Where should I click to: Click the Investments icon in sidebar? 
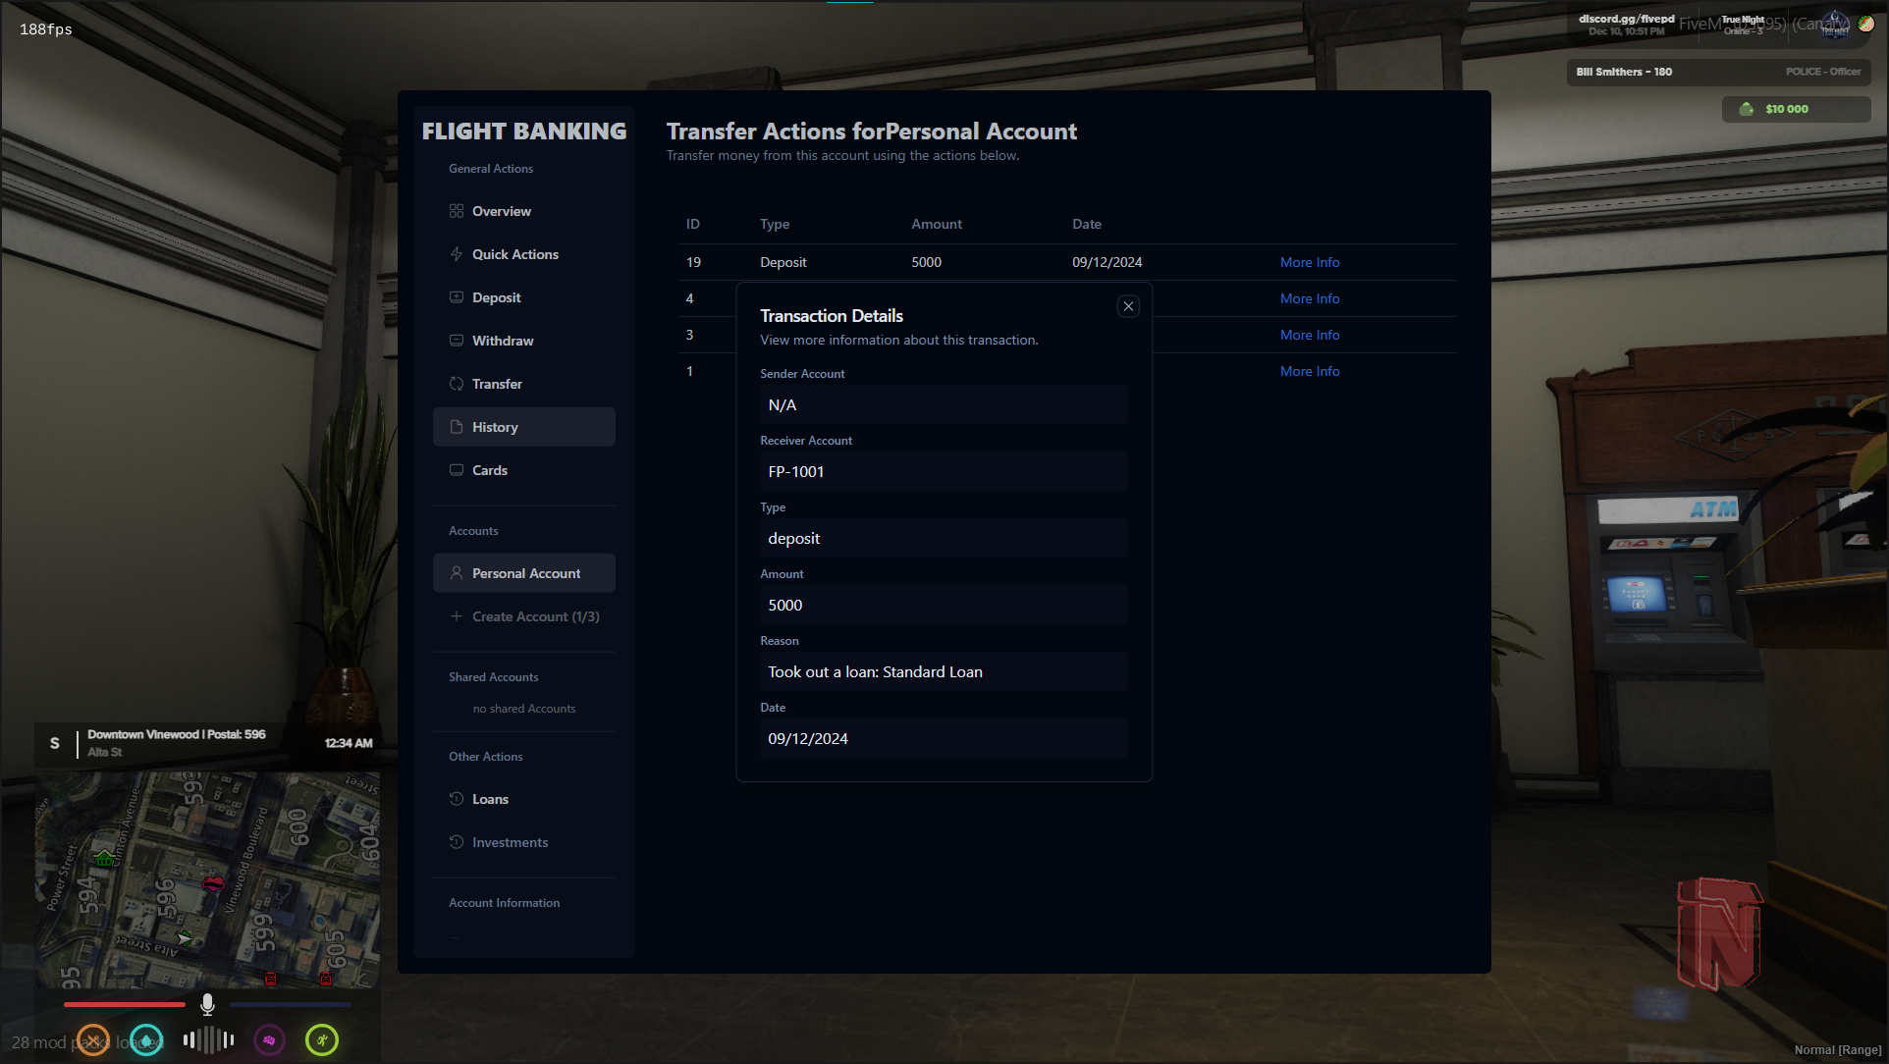[457, 842]
